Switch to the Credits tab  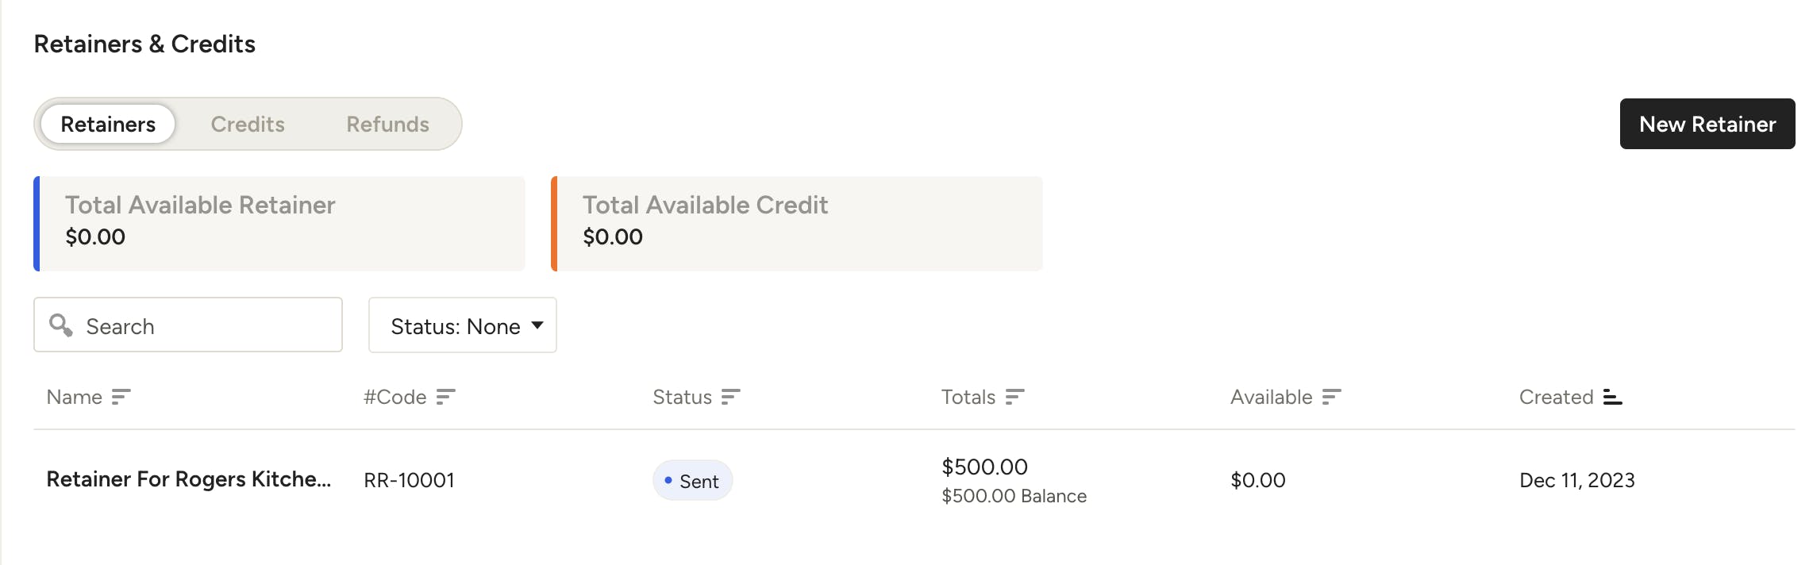click(x=248, y=124)
